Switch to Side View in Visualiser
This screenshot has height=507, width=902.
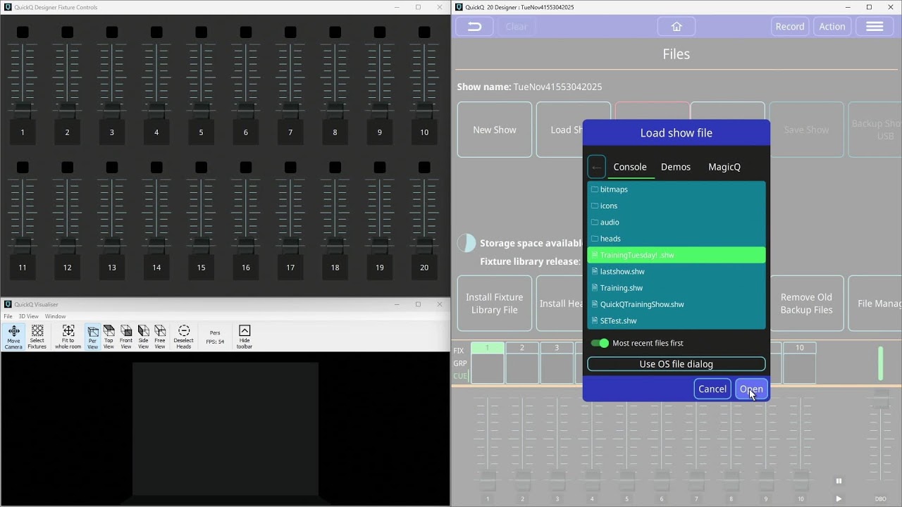pyautogui.click(x=143, y=337)
